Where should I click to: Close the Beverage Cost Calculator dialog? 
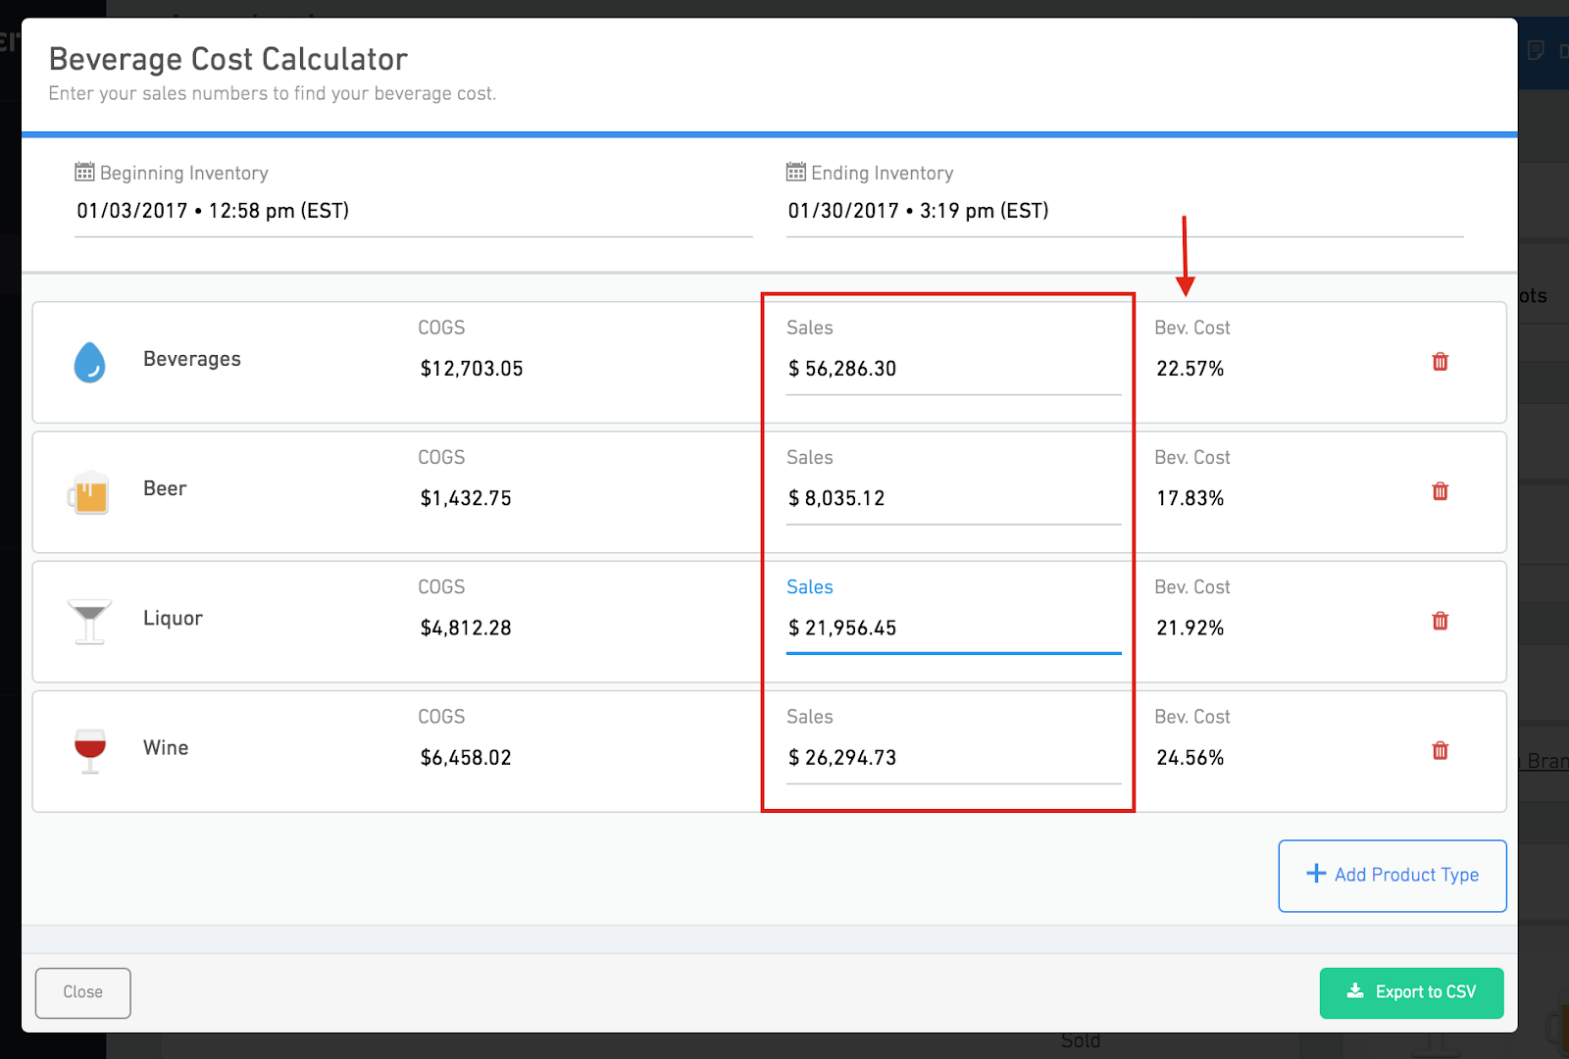[83, 992]
